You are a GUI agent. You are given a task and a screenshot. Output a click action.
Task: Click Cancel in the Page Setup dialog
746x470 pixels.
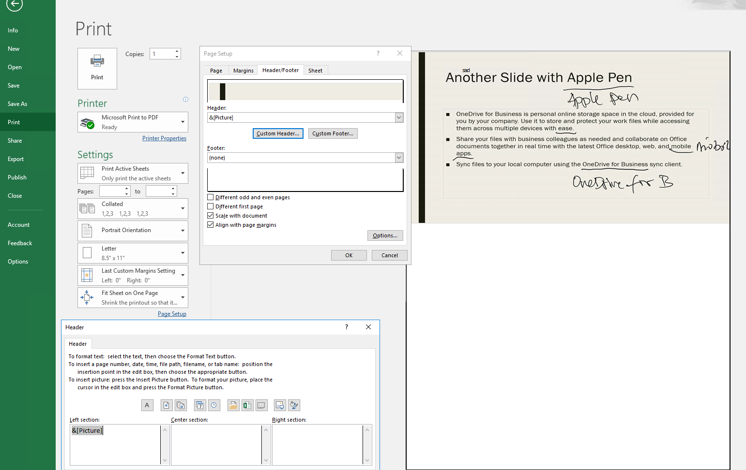[390, 255]
